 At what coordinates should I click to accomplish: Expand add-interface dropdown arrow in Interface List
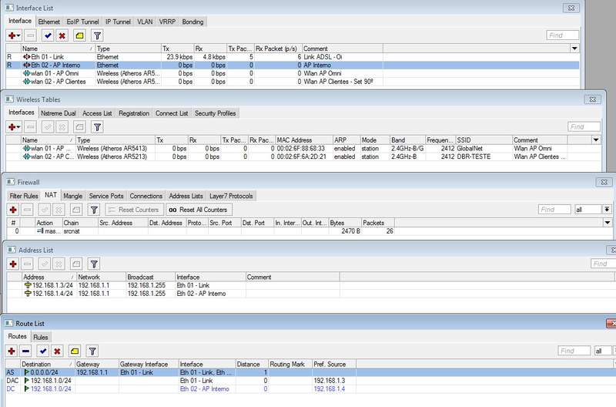pos(18,35)
